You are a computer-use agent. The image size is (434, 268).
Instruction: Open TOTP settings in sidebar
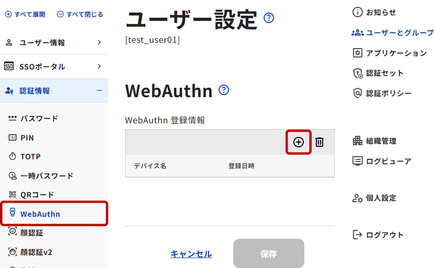30,157
